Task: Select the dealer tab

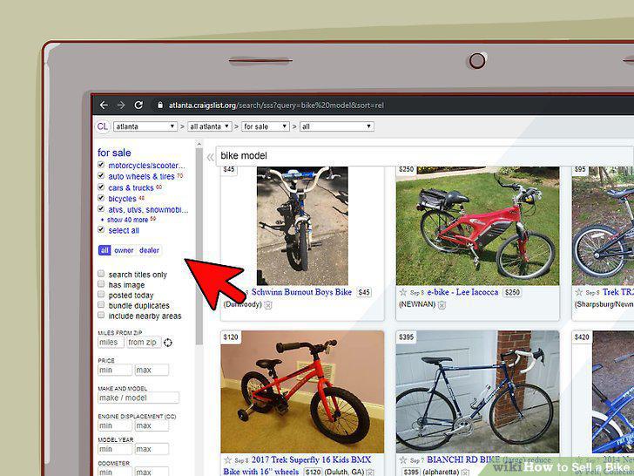Action: pyautogui.click(x=149, y=250)
